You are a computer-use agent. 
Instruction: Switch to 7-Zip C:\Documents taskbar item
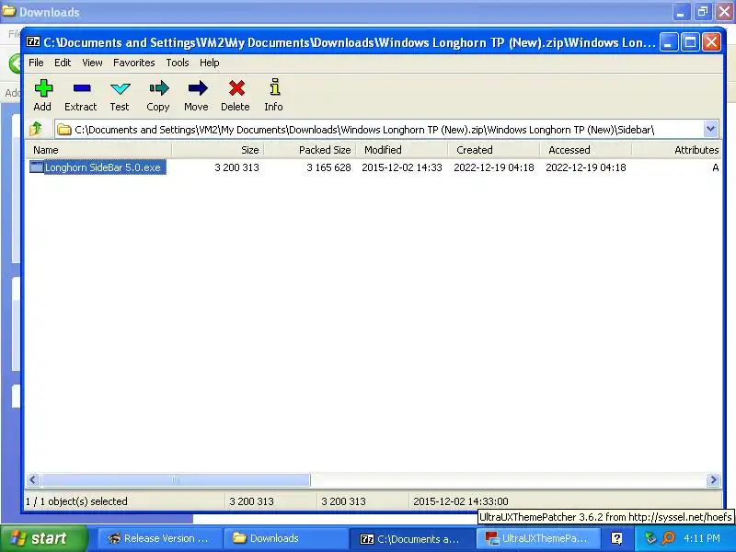(411, 538)
